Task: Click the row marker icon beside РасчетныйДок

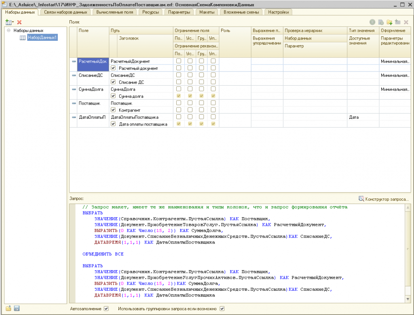Action: click(x=74, y=61)
